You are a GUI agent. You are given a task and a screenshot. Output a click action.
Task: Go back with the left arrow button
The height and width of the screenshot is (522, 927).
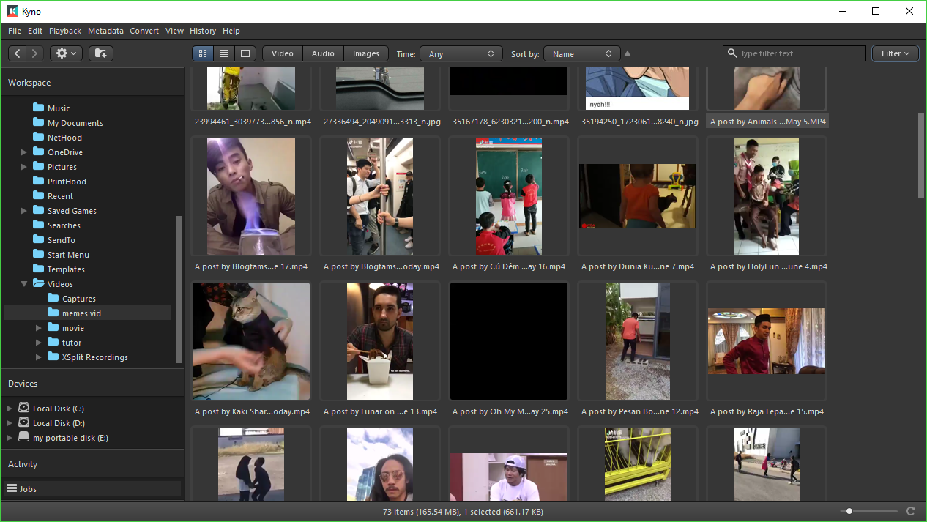[18, 53]
